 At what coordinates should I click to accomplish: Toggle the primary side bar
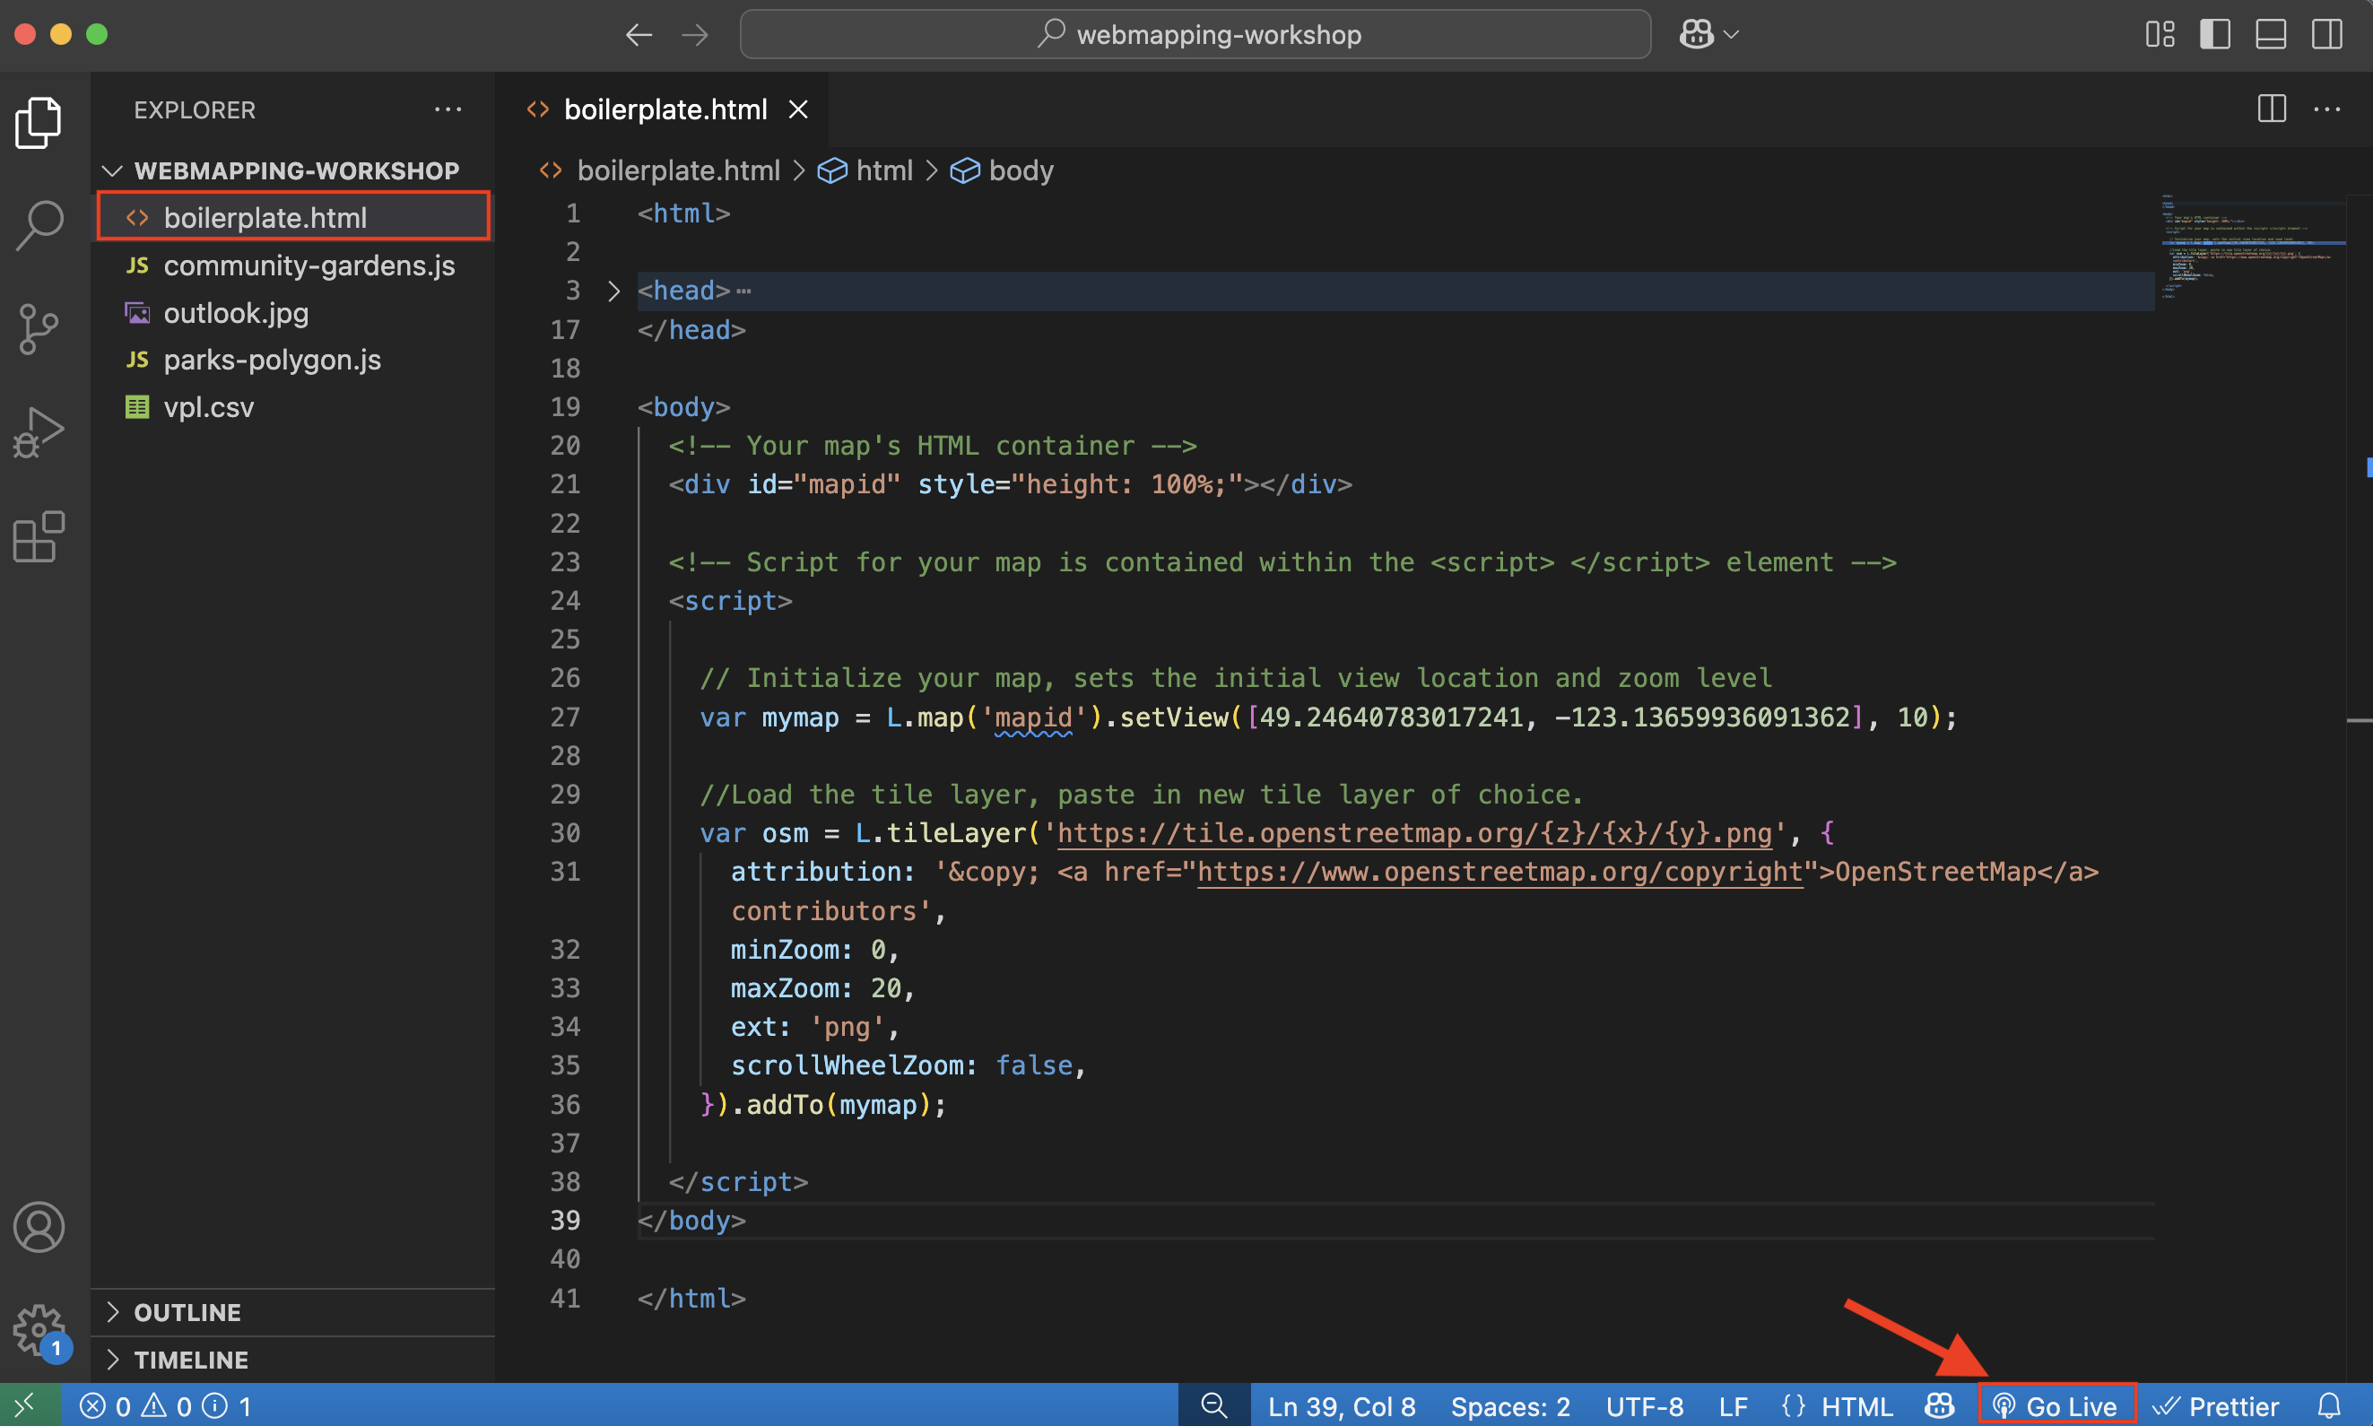click(x=2215, y=35)
